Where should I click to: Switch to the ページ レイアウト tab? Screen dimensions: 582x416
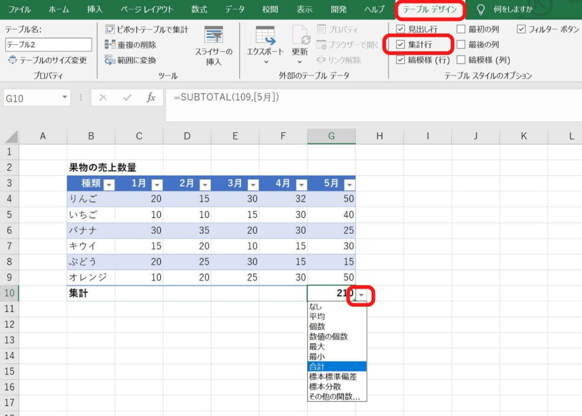click(x=147, y=9)
